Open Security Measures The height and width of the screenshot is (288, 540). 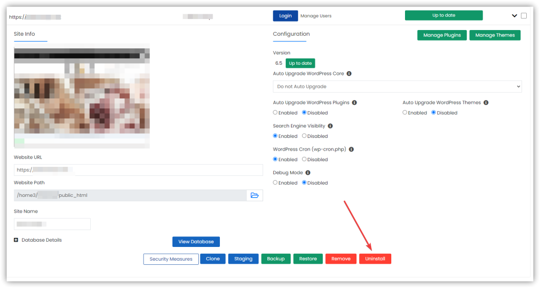[171, 259]
